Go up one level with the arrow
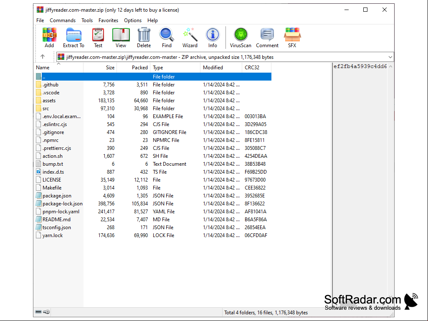This screenshot has height=321, width=428. [43, 57]
